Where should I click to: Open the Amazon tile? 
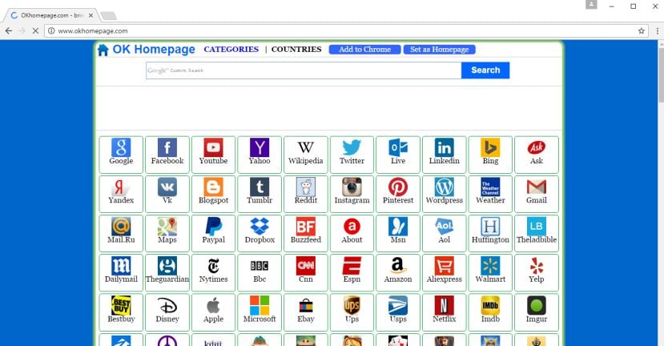tap(398, 273)
